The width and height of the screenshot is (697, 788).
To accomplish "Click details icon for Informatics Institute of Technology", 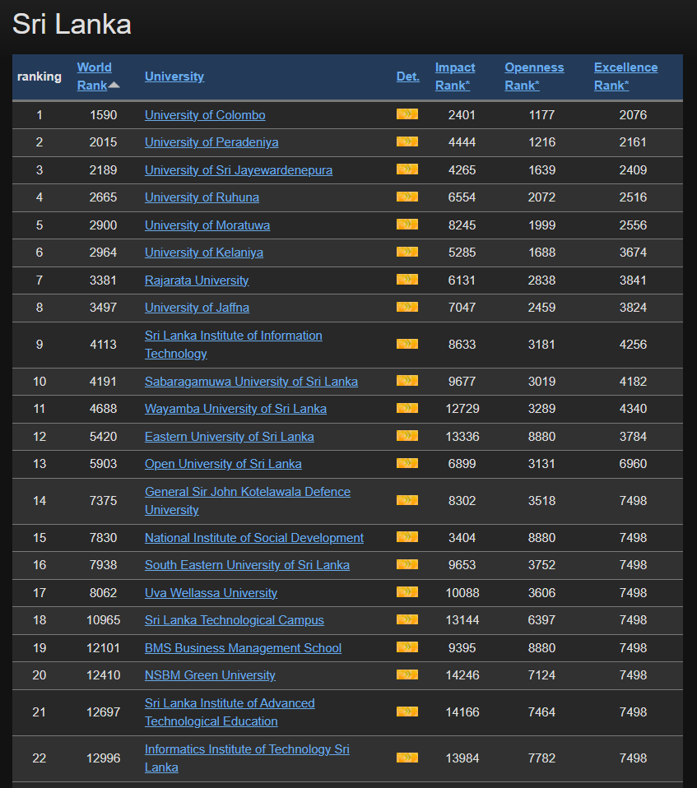I will 407,758.
